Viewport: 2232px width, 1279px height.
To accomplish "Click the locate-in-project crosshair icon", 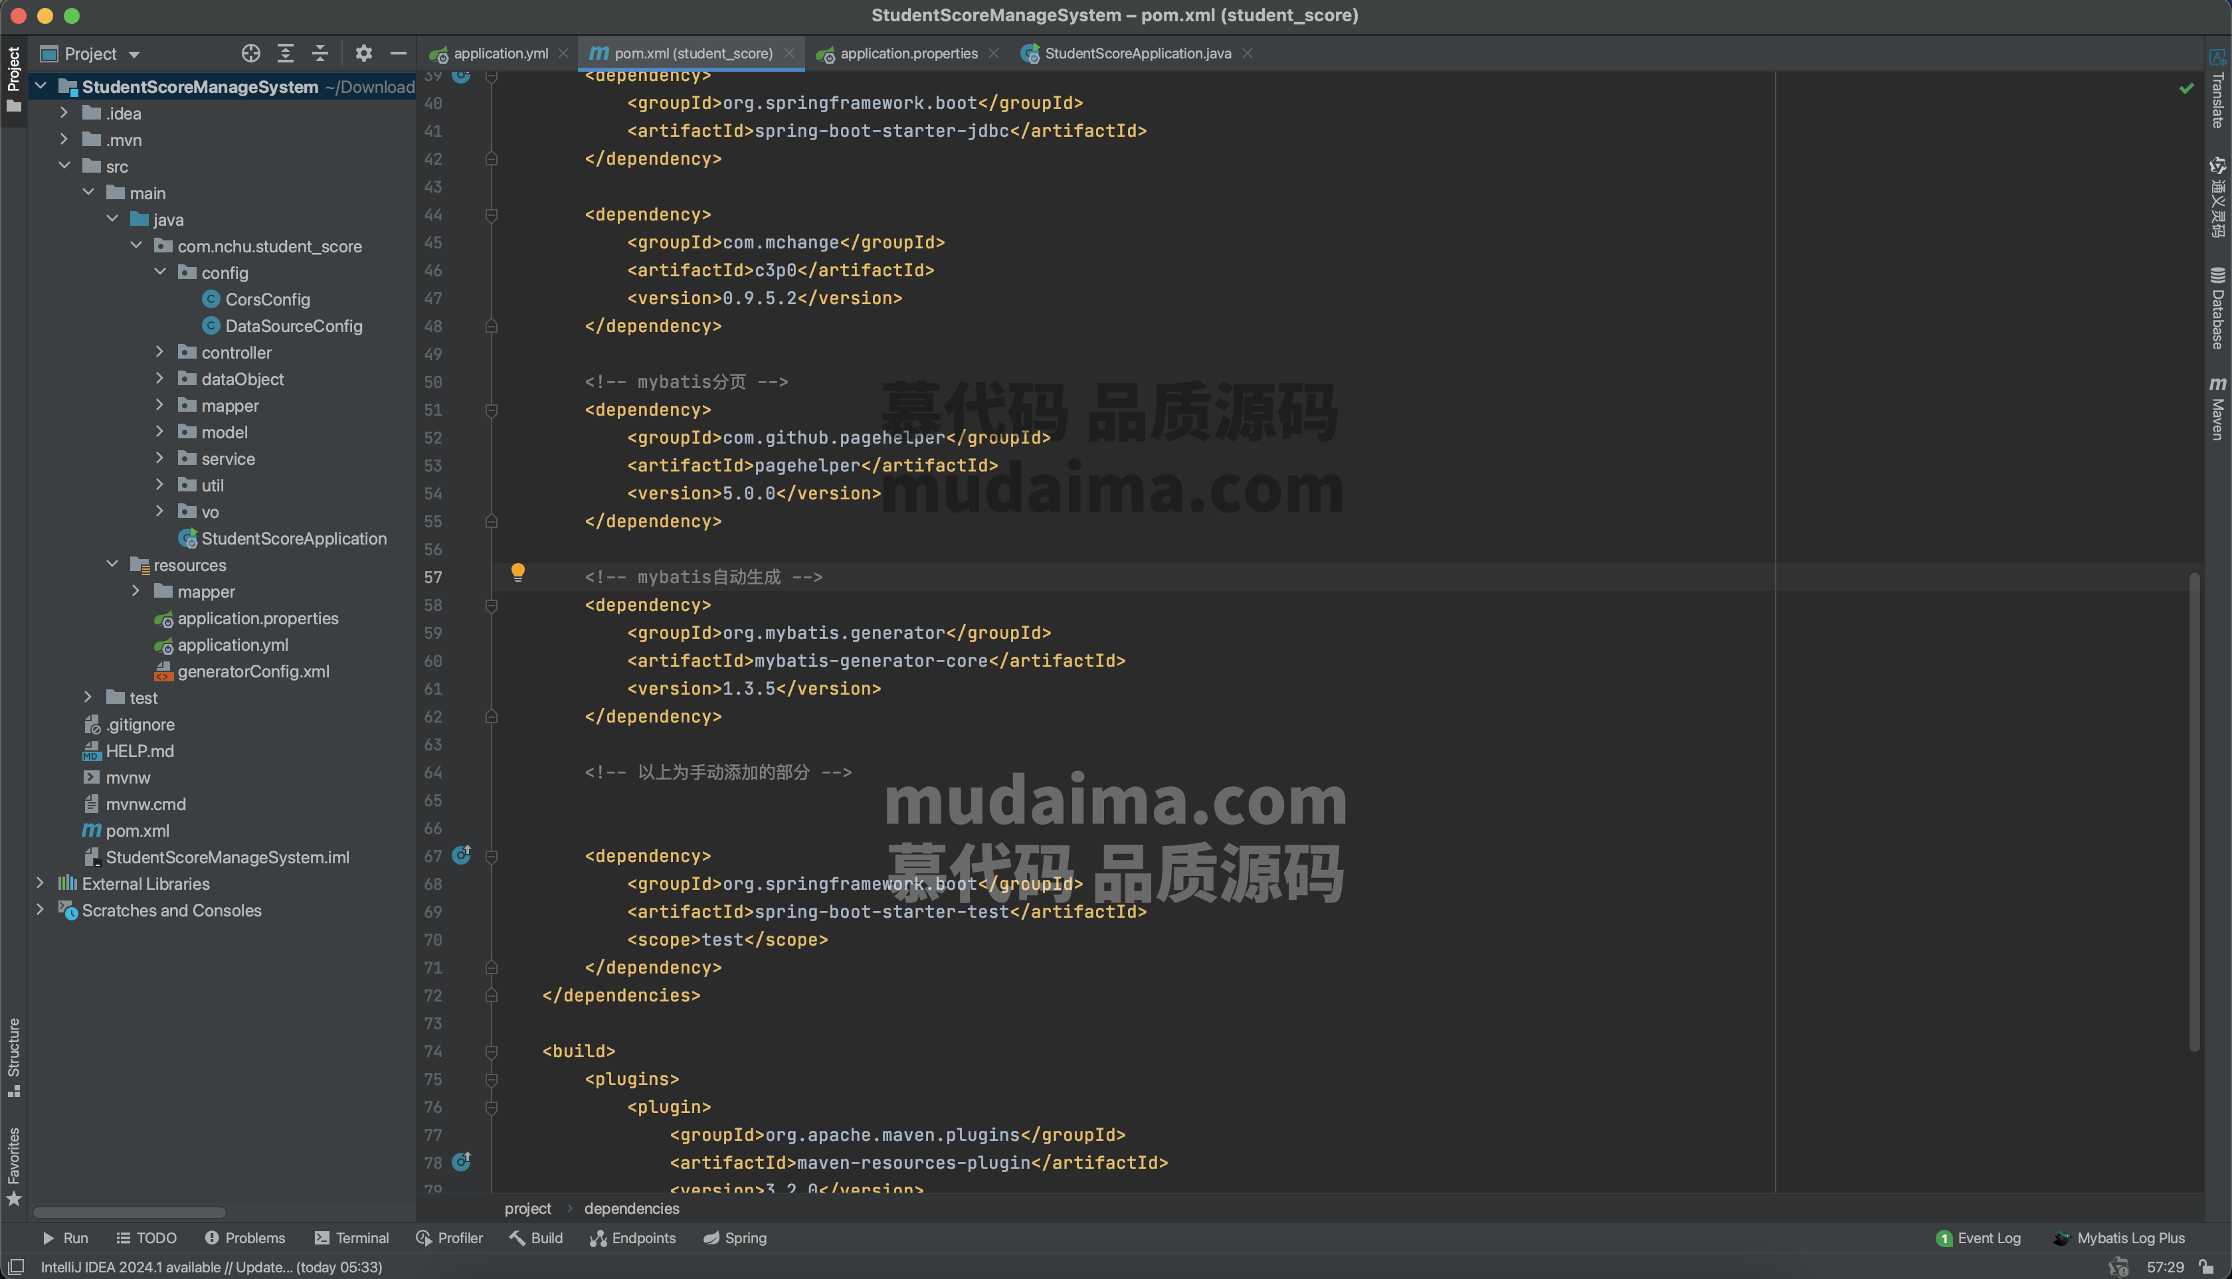I will (x=250, y=54).
